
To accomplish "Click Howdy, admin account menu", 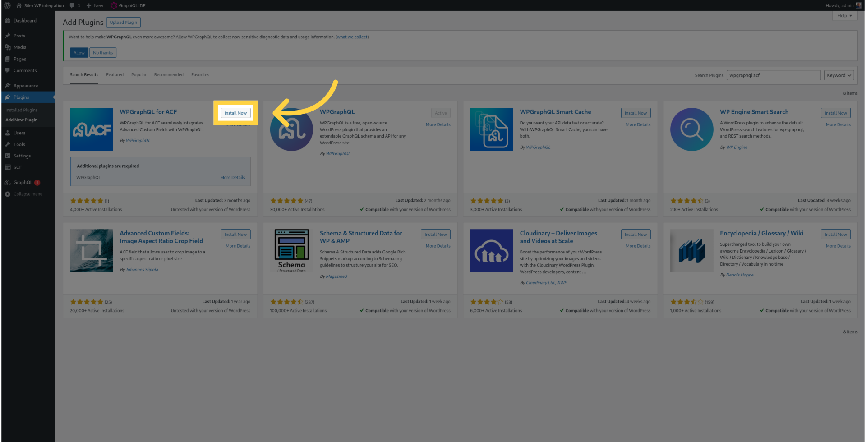I will pos(843,5).
